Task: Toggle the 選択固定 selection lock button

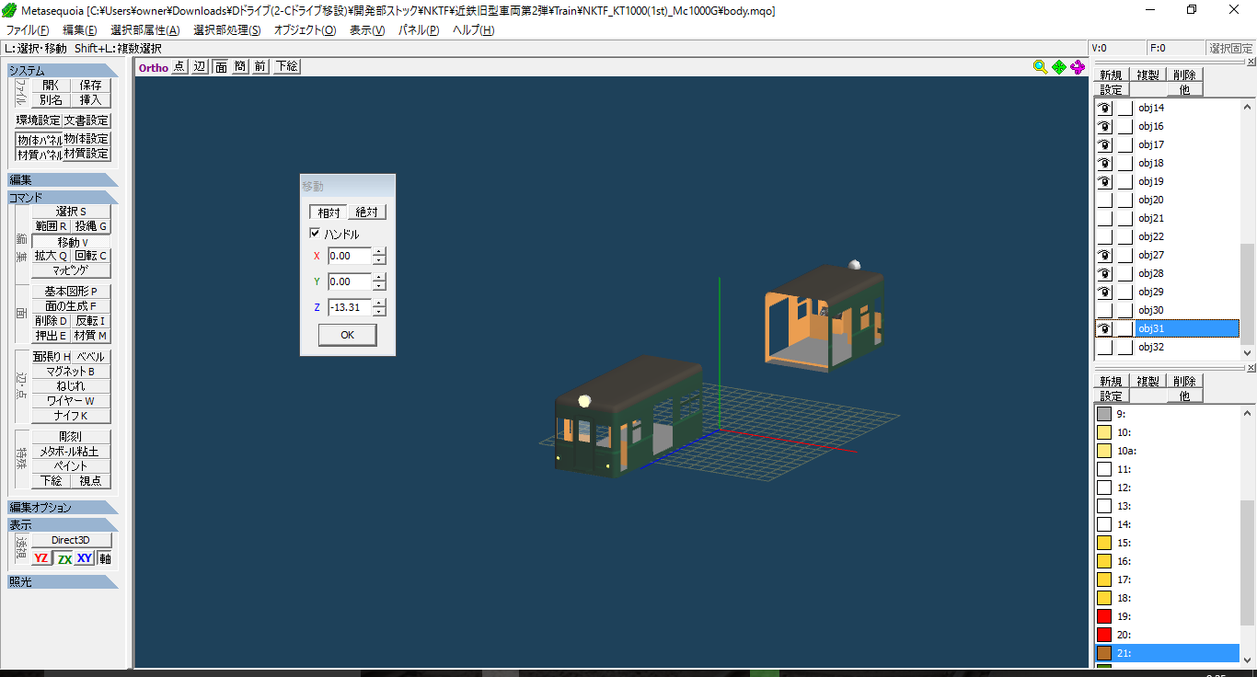Action: click(x=1230, y=48)
